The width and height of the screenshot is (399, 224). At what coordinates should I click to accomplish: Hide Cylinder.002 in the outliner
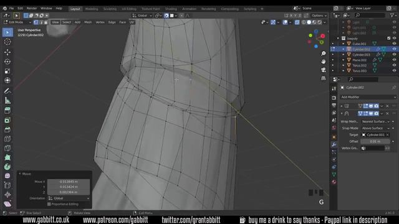tap(394, 49)
